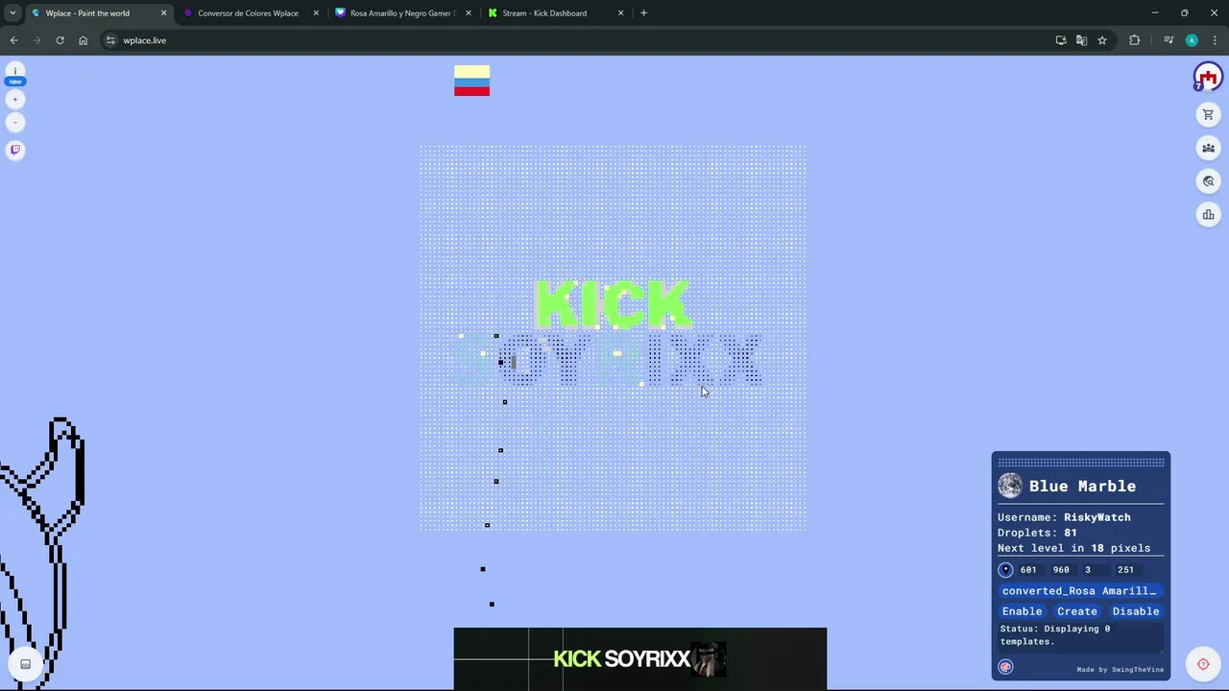Open the browser extensions puzzle icon
Screen dimensions: 1229x691
click(1135, 40)
